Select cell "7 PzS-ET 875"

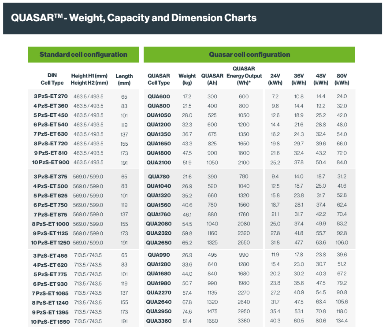[51, 215]
